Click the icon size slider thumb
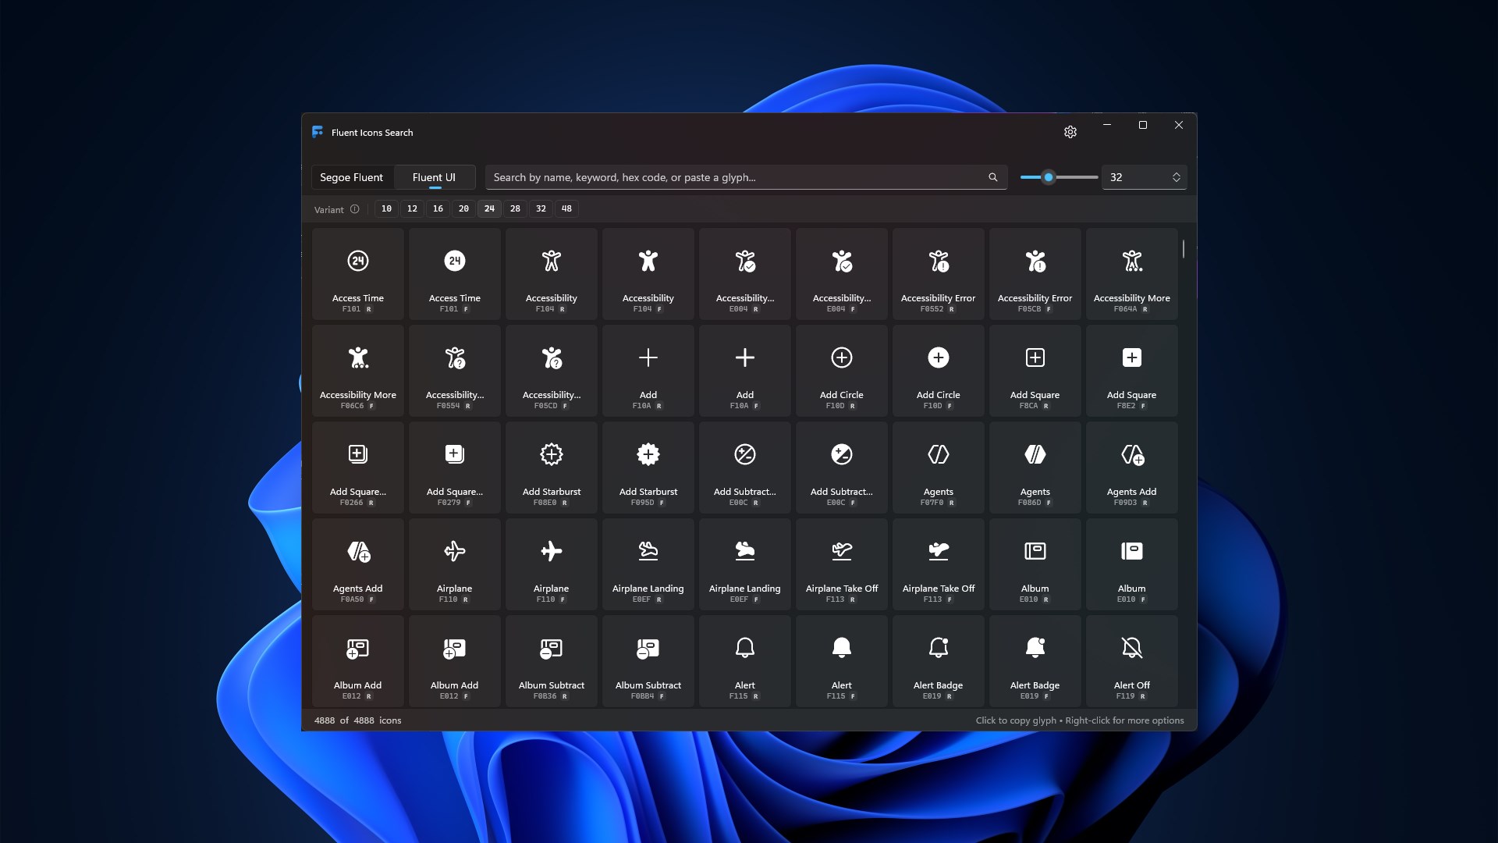This screenshot has width=1498, height=843. (1049, 177)
